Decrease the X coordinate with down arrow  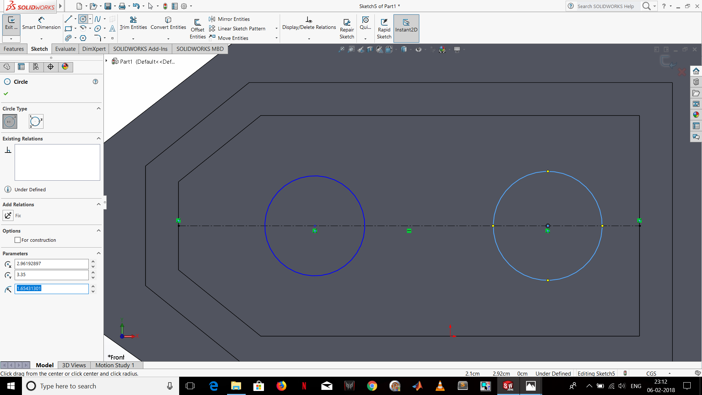[93, 266]
